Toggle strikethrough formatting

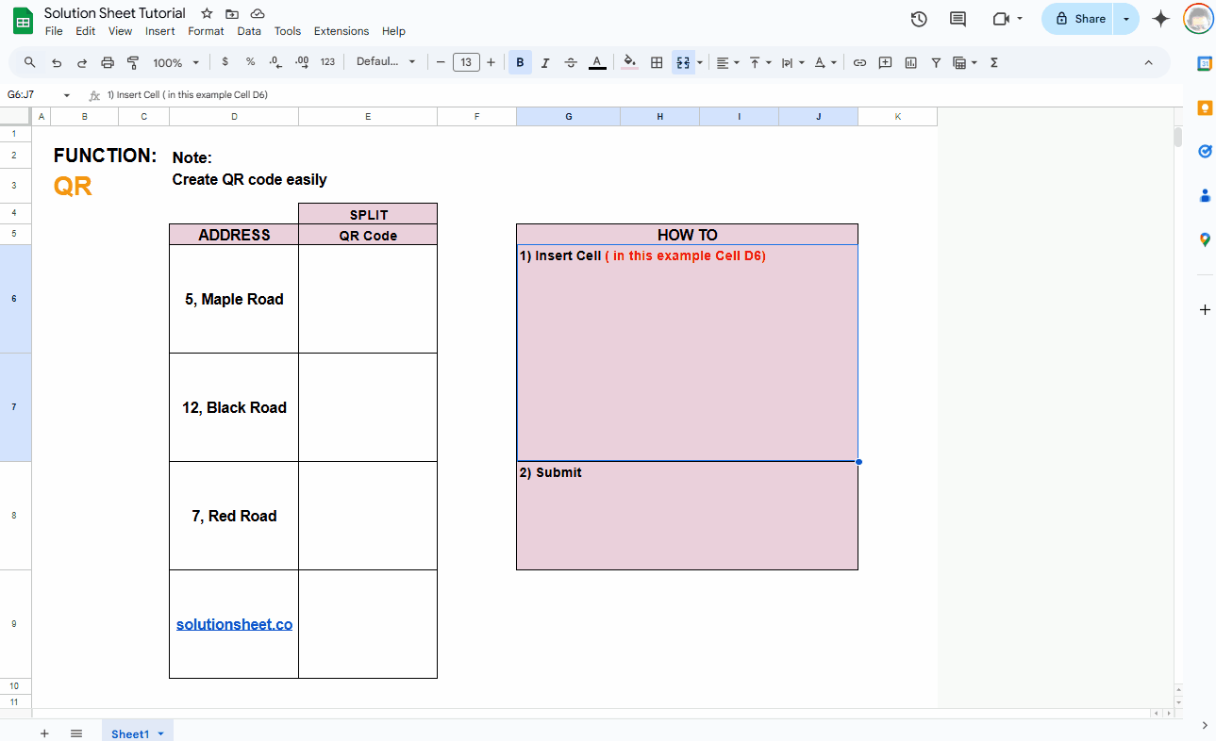click(571, 62)
